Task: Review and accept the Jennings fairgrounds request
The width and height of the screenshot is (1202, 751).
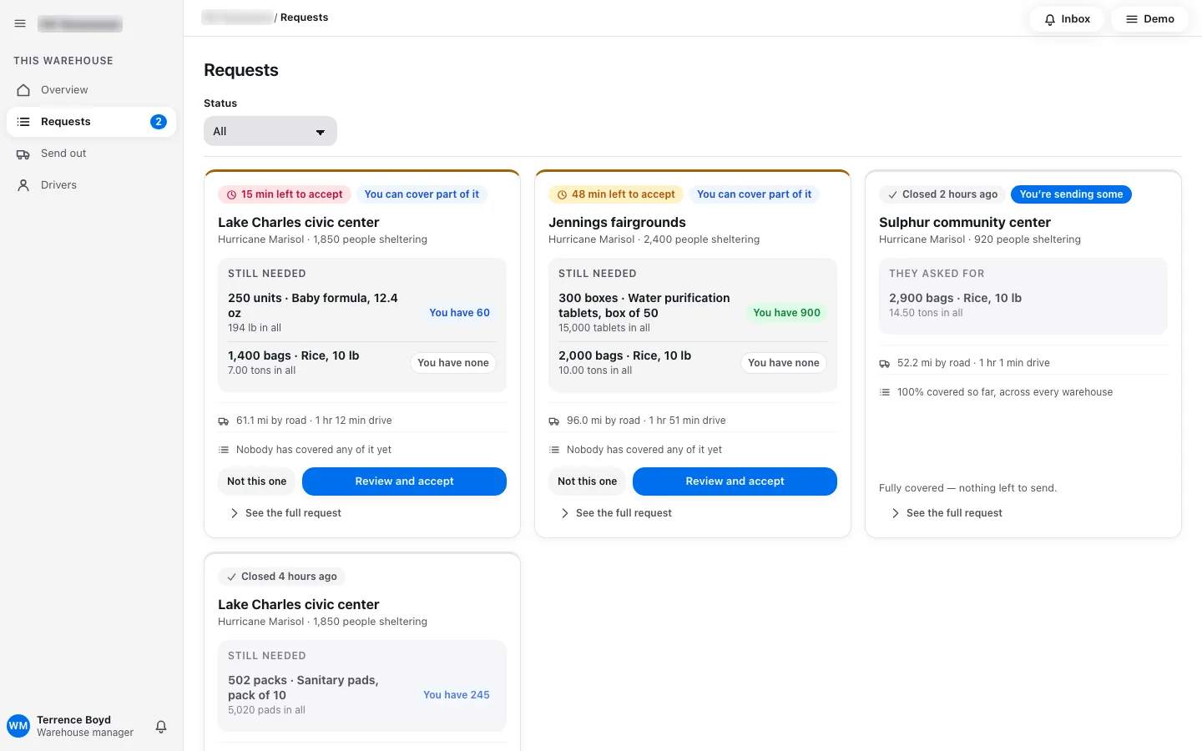Action: pyautogui.click(x=735, y=481)
